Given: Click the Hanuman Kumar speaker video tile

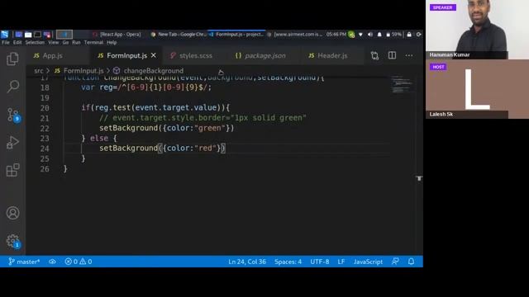Looking at the screenshot, I should pos(477,30).
